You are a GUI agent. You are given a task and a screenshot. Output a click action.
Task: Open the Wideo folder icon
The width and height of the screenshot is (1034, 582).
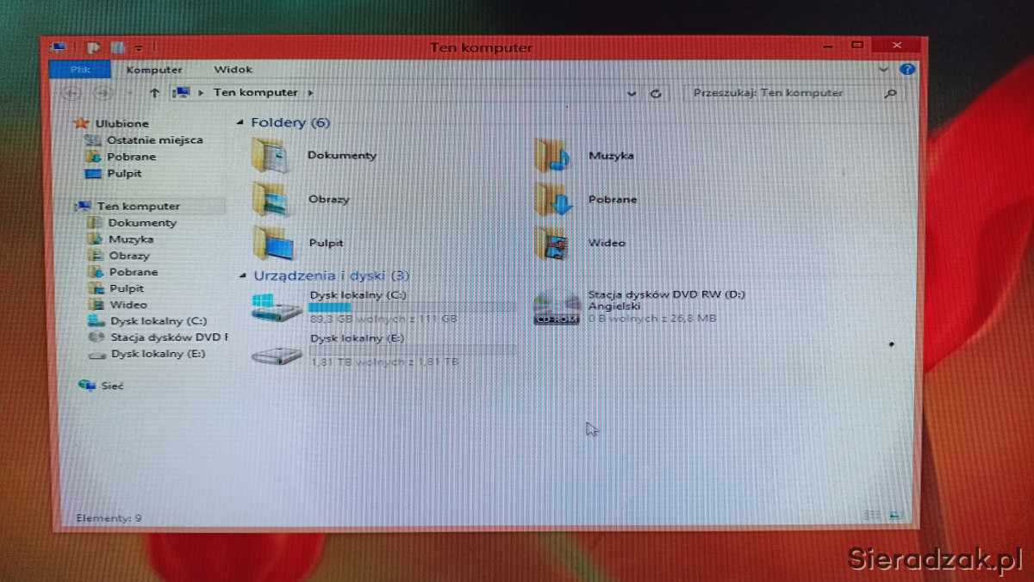click(x=551, y=243)
